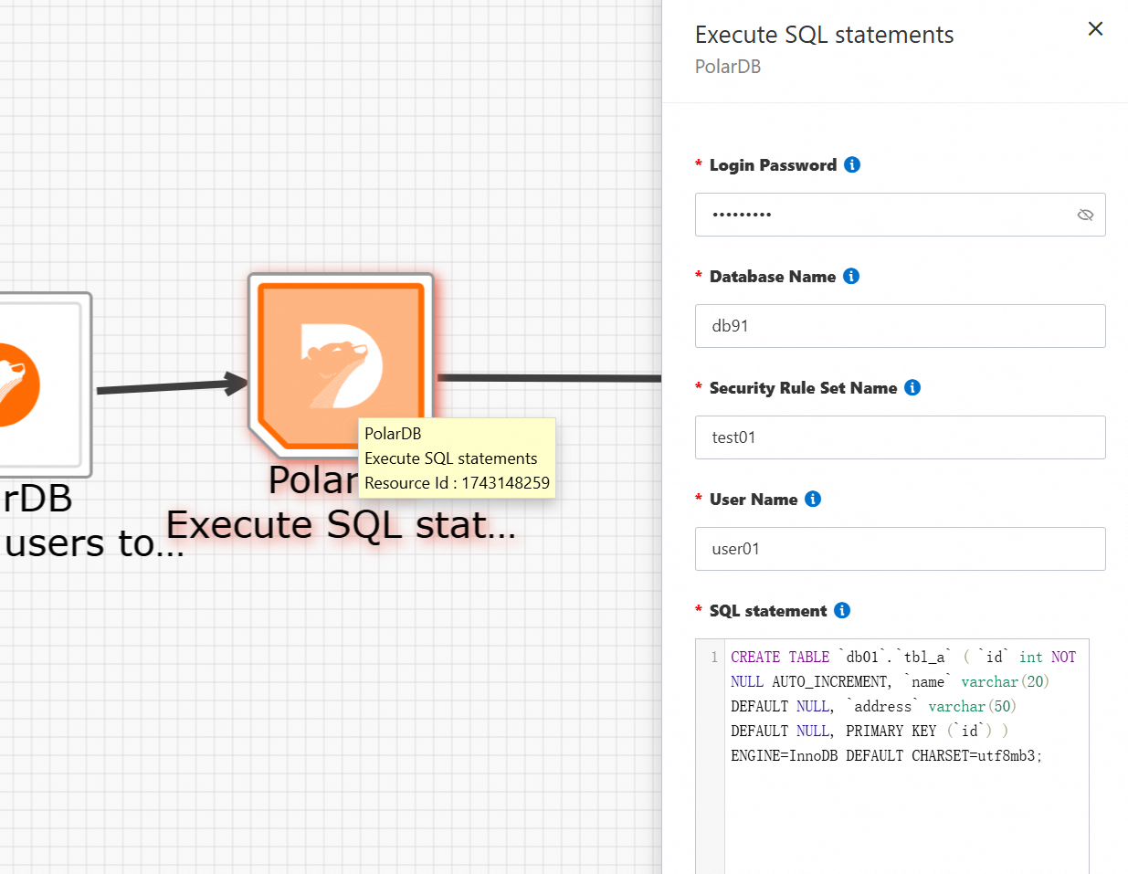Click the Login Password field
1128x874 pixels.
[900, 215]
